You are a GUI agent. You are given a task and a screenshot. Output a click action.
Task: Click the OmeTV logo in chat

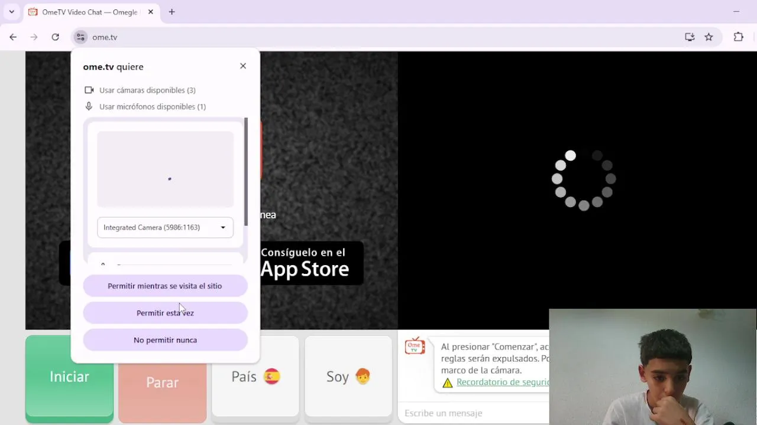point(415,346)
